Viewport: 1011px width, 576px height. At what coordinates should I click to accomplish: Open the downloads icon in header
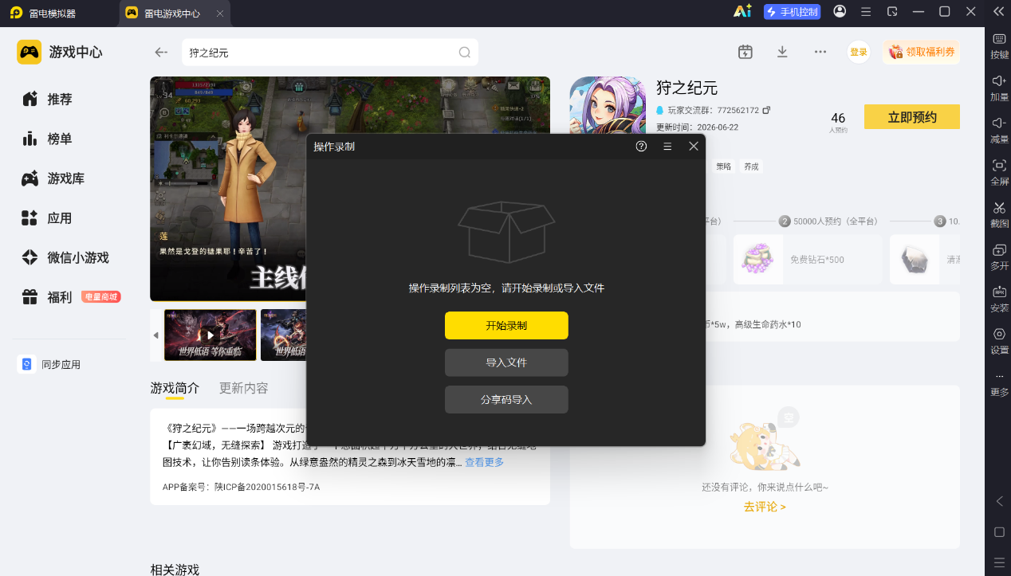click(782, 52)
